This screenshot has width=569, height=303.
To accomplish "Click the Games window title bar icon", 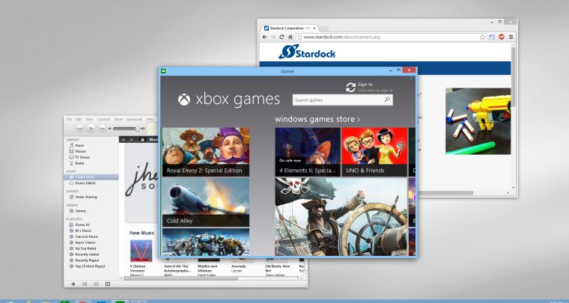I will (x=164, y=71).
